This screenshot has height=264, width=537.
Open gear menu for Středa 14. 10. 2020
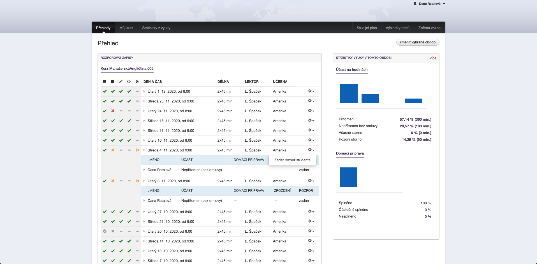[311, 241]
